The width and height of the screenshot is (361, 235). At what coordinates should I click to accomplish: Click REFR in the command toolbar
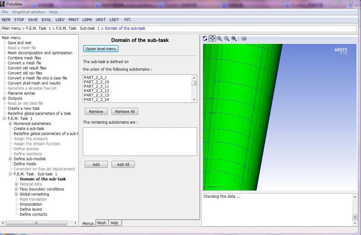click(x=6, y=20)
